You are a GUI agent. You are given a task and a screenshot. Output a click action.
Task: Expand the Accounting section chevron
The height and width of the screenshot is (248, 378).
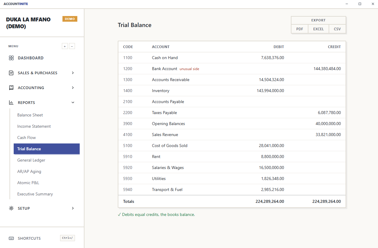click(x=73, y=88)
